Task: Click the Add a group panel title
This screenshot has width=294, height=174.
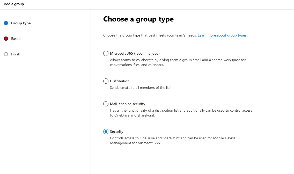Action: coord(14,4)
